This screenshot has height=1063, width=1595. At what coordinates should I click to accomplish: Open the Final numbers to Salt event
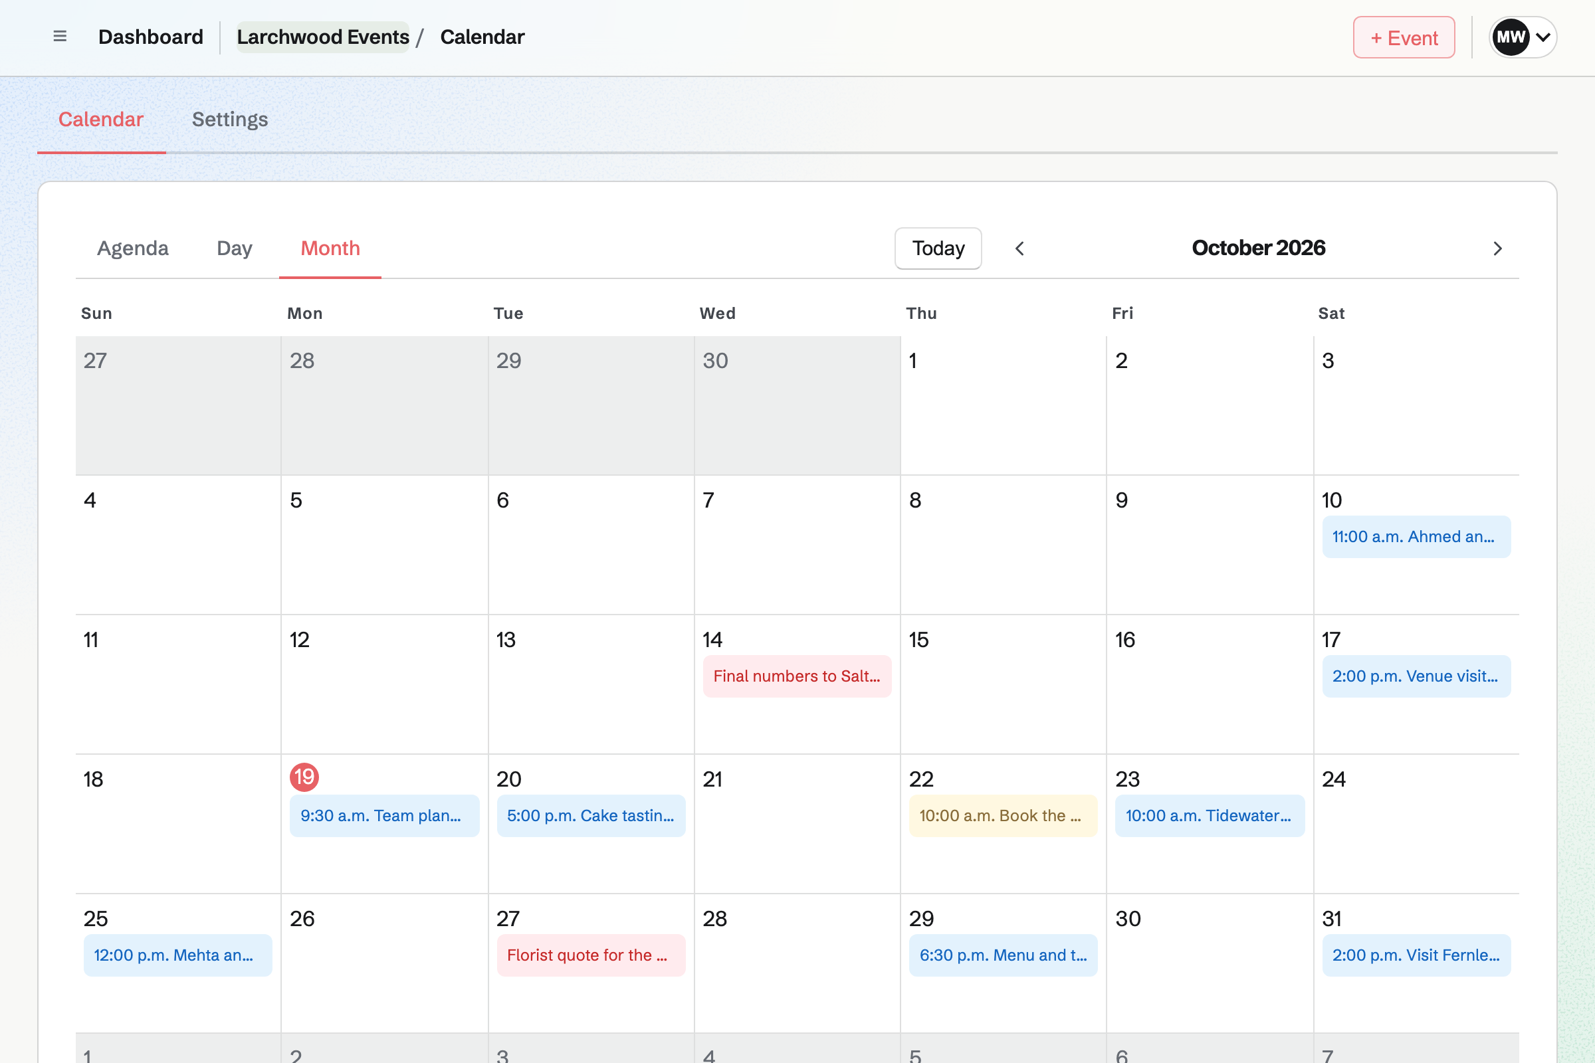point(797,676)
